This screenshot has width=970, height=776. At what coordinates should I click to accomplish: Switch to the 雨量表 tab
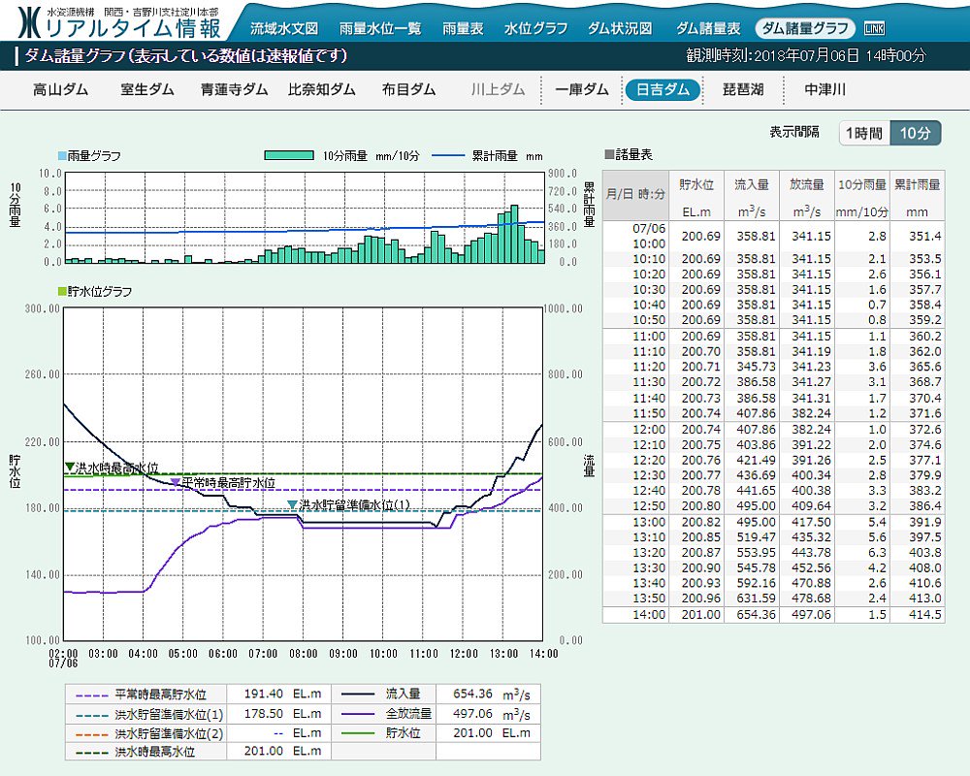coord(463,28)
